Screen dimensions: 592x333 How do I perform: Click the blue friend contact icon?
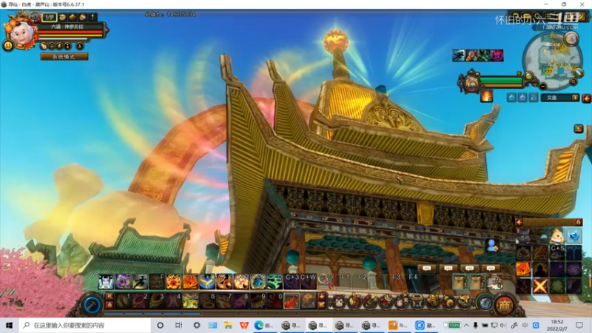[x=492, y=246]
